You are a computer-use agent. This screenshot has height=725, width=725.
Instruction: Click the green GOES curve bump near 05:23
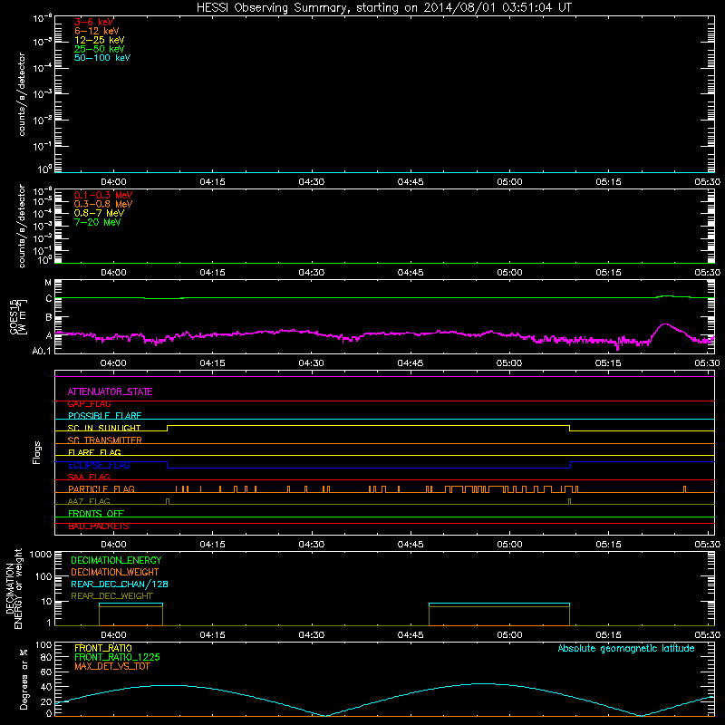click(x=667, y=296)
